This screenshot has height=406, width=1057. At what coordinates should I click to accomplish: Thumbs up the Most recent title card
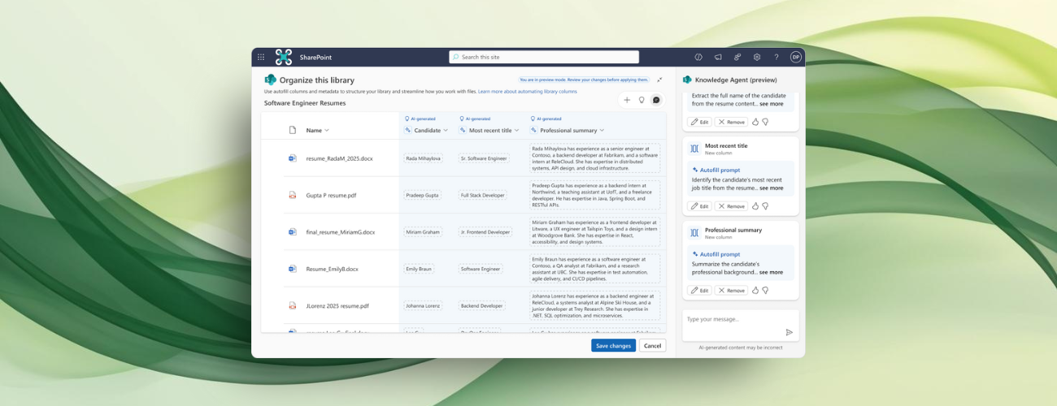755,206
